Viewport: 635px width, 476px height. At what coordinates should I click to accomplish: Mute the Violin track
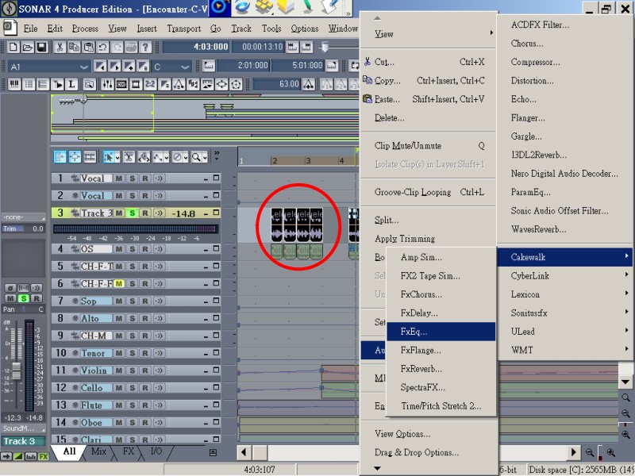(x=119, y=370)
